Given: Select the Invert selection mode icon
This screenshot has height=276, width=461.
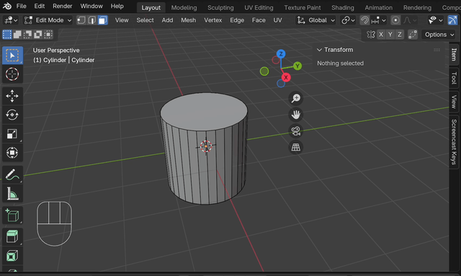Looking at the screenshot, I should [38, 35].
